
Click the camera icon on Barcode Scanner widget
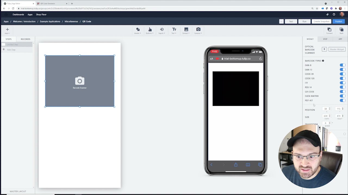(x=80, y=81)
